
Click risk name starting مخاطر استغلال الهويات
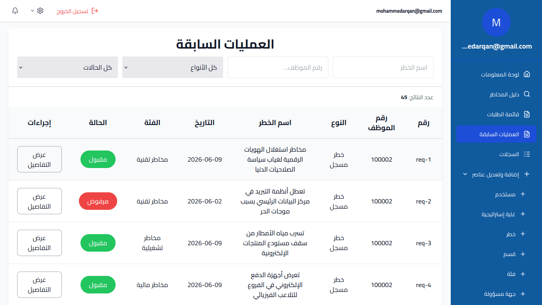(275, 159)
